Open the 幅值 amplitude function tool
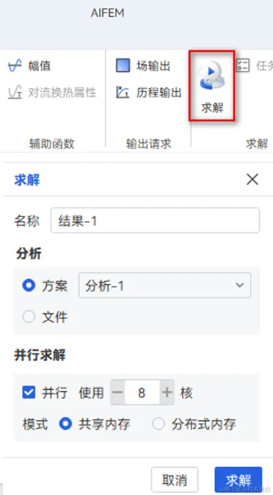273x495 pixels. click(29, 66)
